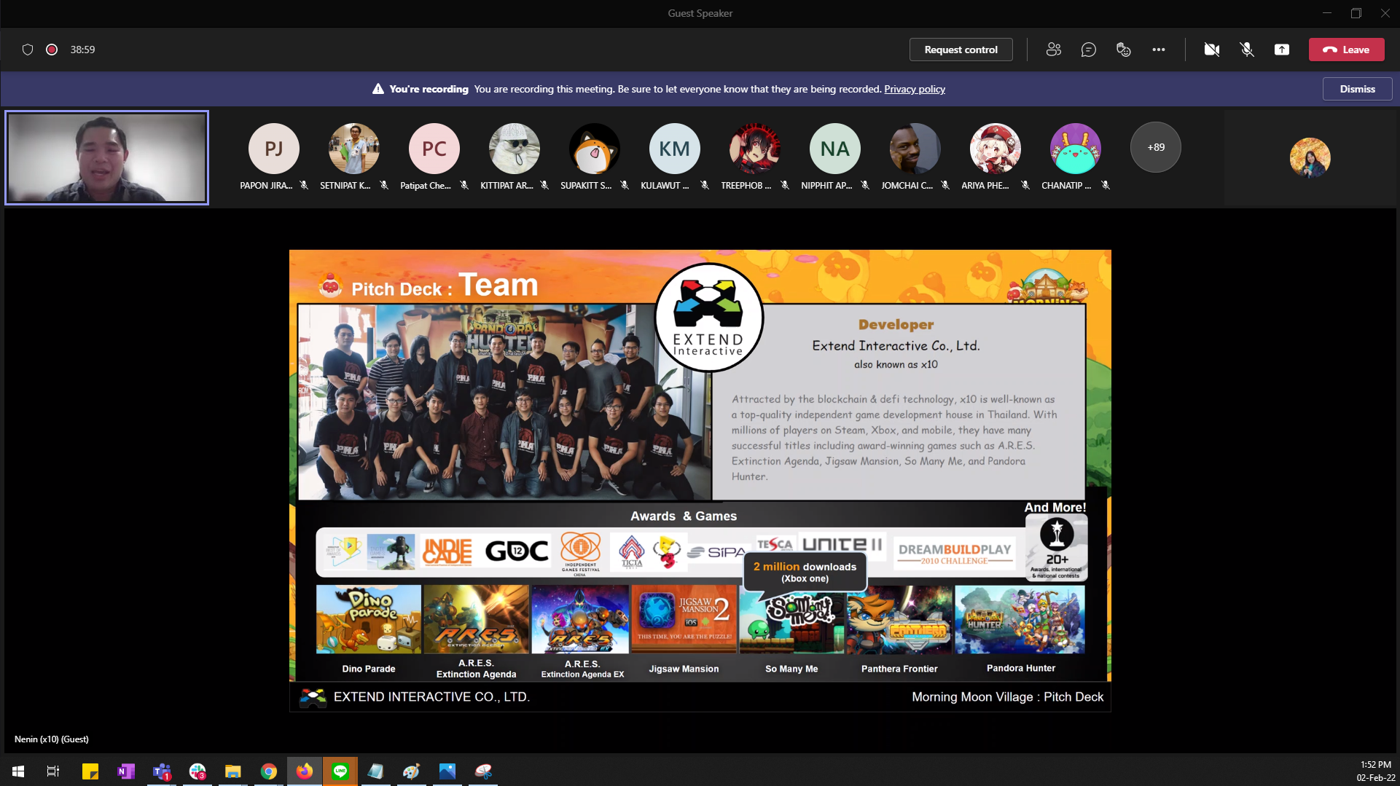Select the presenter's video thumbnail
The height and width of the screenshot is (786, 1400).
click(107, 157)
